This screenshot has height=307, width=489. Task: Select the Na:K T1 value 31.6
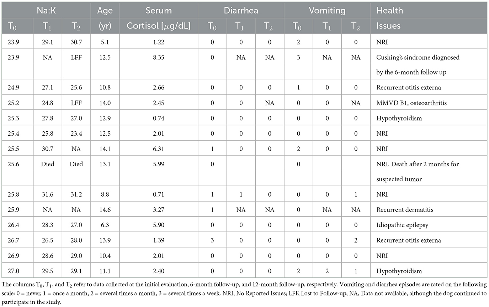pos(48,194)
